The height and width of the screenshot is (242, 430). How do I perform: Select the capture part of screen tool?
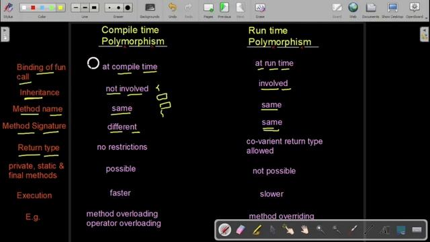pyautogui.click(x=400, y=230)
